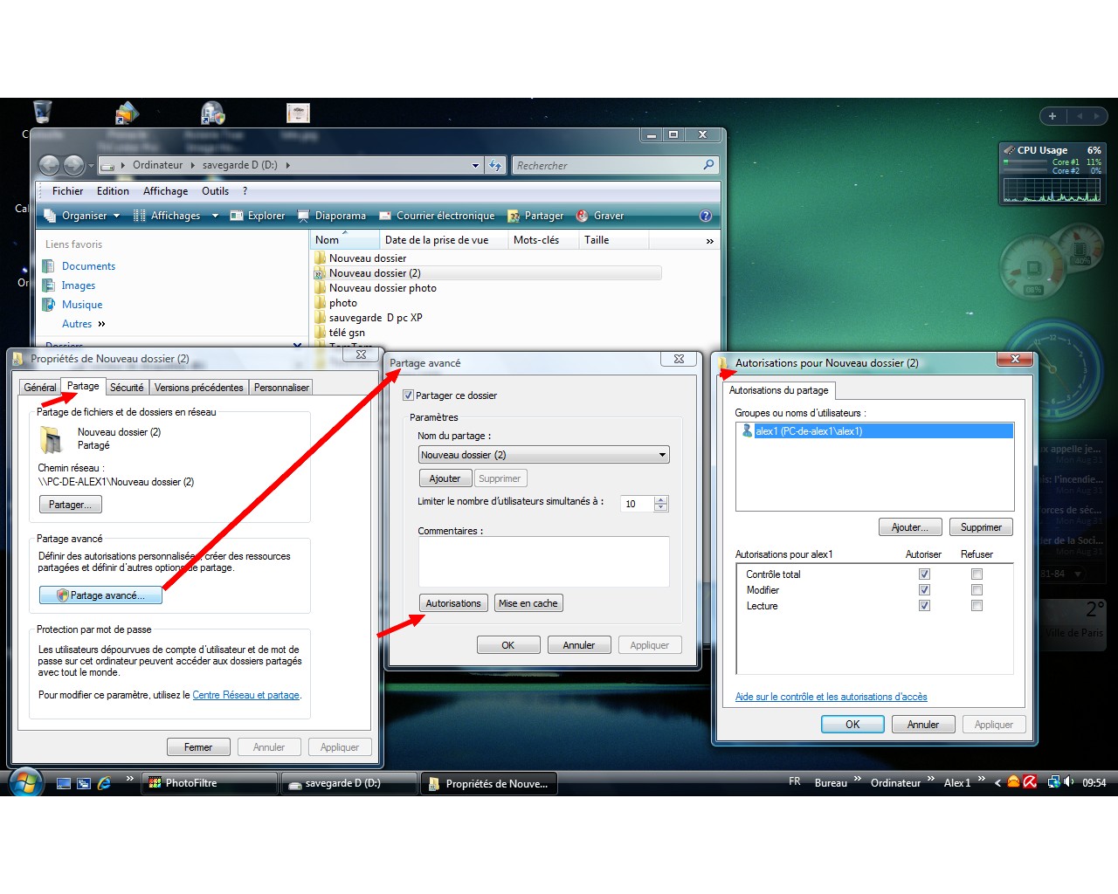The height and width of the screenshot is (894, 1118).
Task: Click the Partage avancé... button
Action: coord(100,595)
